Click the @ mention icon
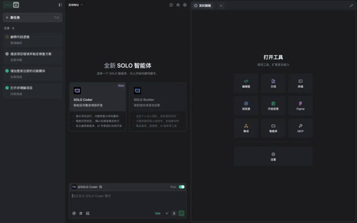 point(74,213)
